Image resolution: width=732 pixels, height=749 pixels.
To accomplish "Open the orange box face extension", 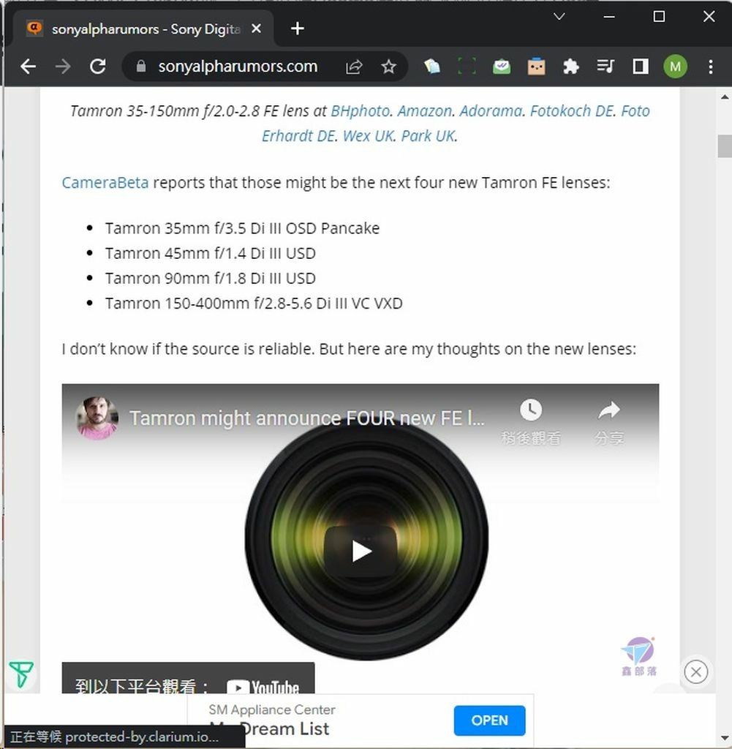I will tap(536, 67).
